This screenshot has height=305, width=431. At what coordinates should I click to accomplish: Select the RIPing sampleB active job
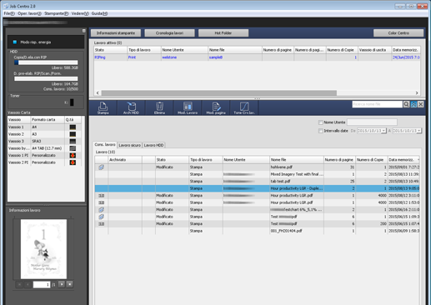257,57
